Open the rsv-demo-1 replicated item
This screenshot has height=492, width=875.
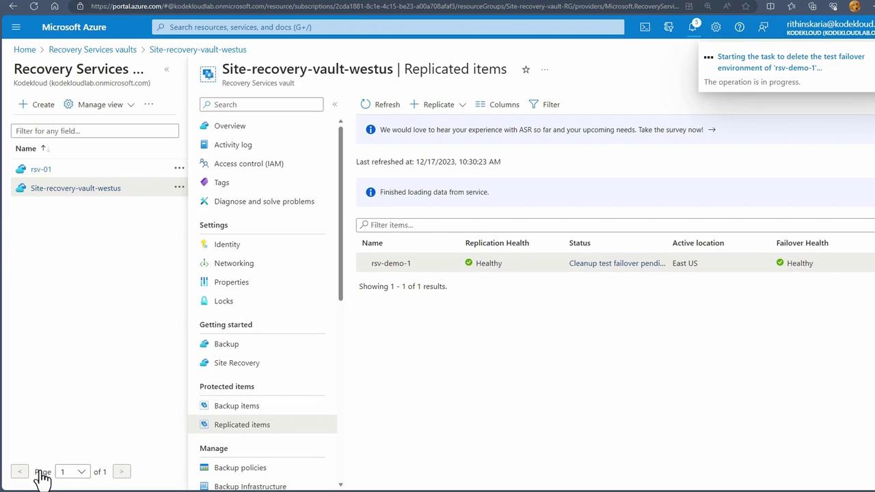tap(391, 263)
